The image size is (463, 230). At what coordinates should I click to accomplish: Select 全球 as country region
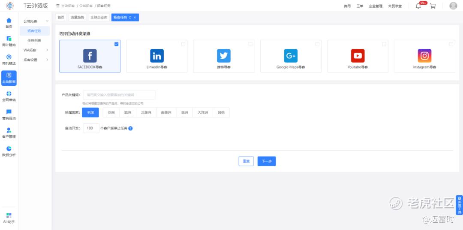[x=90, y=112]
